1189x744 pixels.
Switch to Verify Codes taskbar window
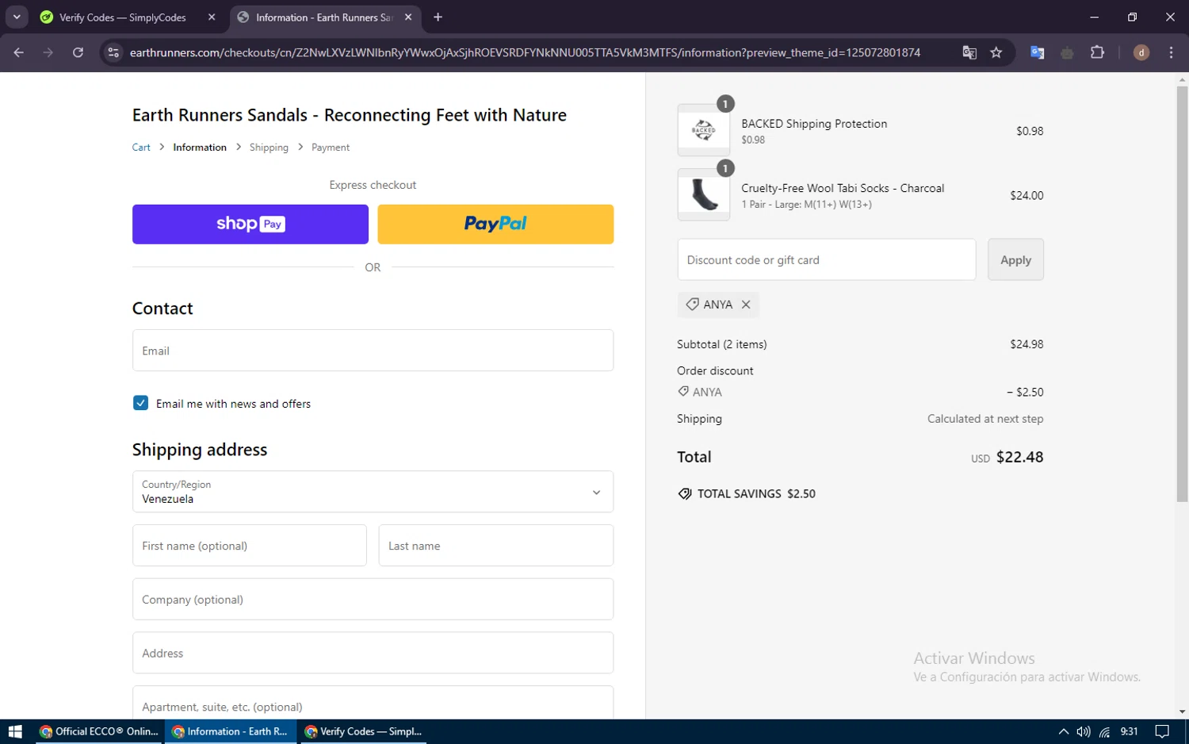[x=364, y=731]
